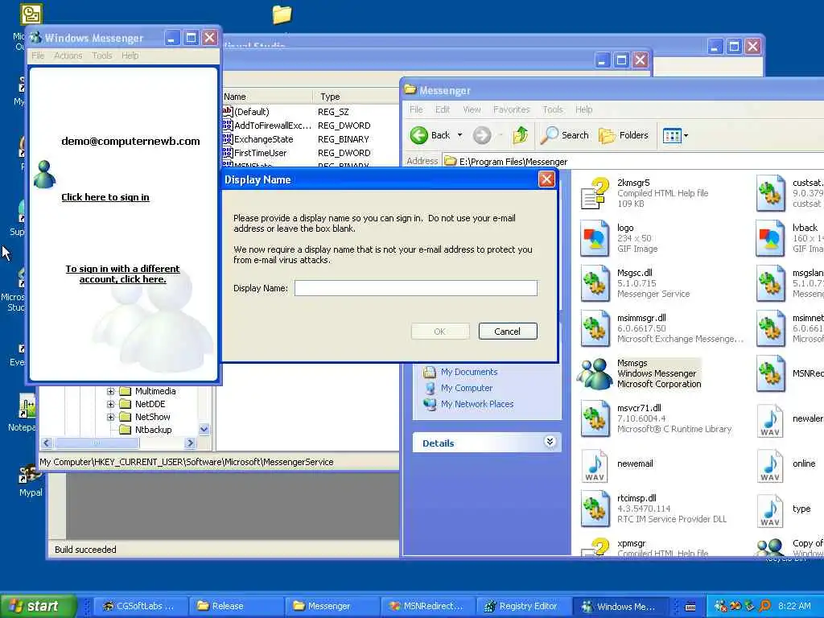Close the Display Name dialog
Image resolution: width=824 pixels, height=618 pixels.
[x=546, y=179]
